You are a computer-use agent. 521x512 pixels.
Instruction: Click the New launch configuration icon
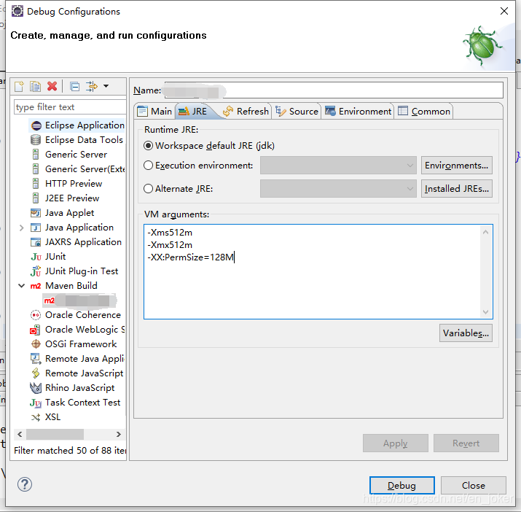click(19, 87)
